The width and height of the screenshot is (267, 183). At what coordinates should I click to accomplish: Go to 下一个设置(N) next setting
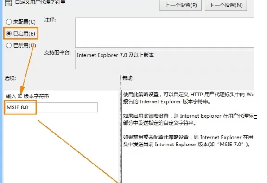click(226, 5)
